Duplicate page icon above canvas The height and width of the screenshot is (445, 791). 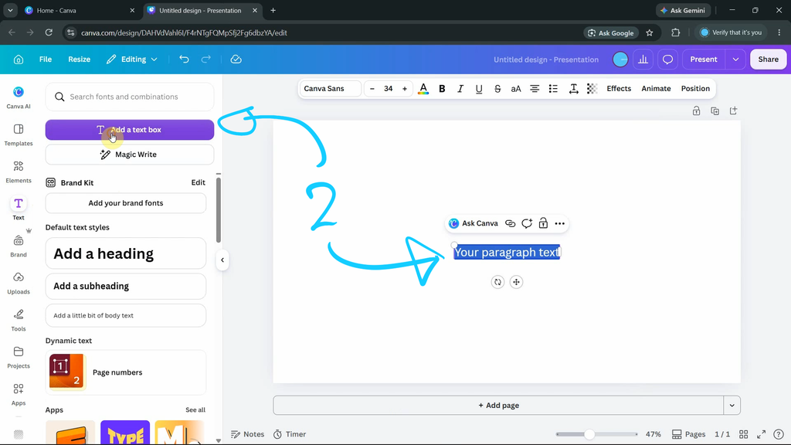pyautogui.click(x=715, y=110)
